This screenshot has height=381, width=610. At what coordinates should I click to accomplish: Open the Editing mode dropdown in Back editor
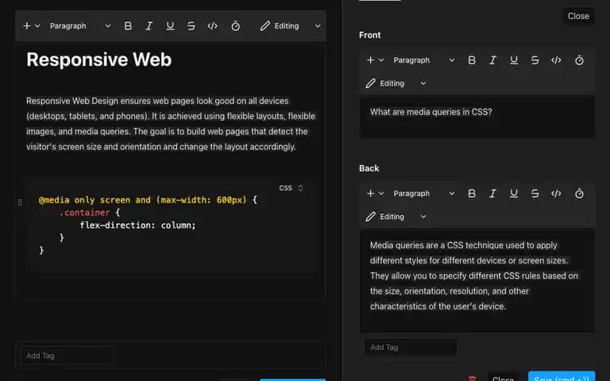click(x=396, y=217)
